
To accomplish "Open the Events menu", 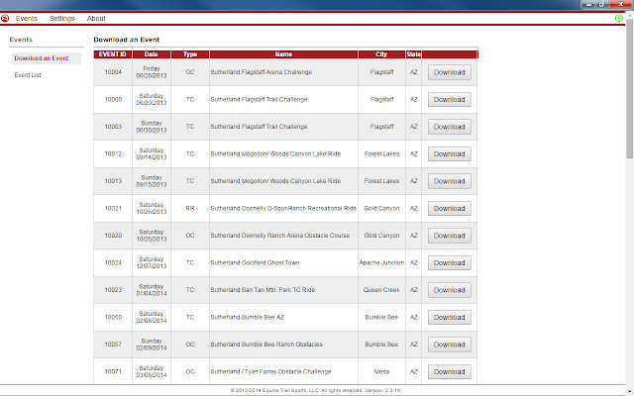I will coord(27,18).
